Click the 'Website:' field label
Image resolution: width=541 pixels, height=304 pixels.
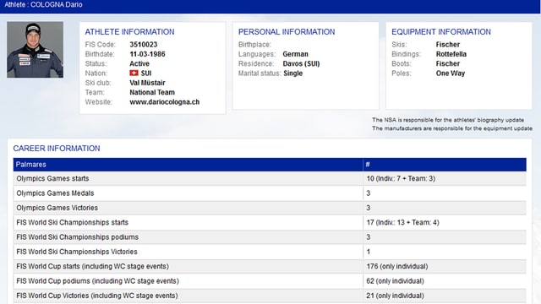98,102
